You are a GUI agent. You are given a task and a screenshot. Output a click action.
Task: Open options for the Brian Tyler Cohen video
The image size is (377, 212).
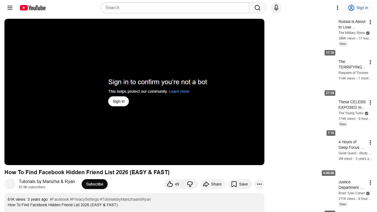tap(370, 182)
